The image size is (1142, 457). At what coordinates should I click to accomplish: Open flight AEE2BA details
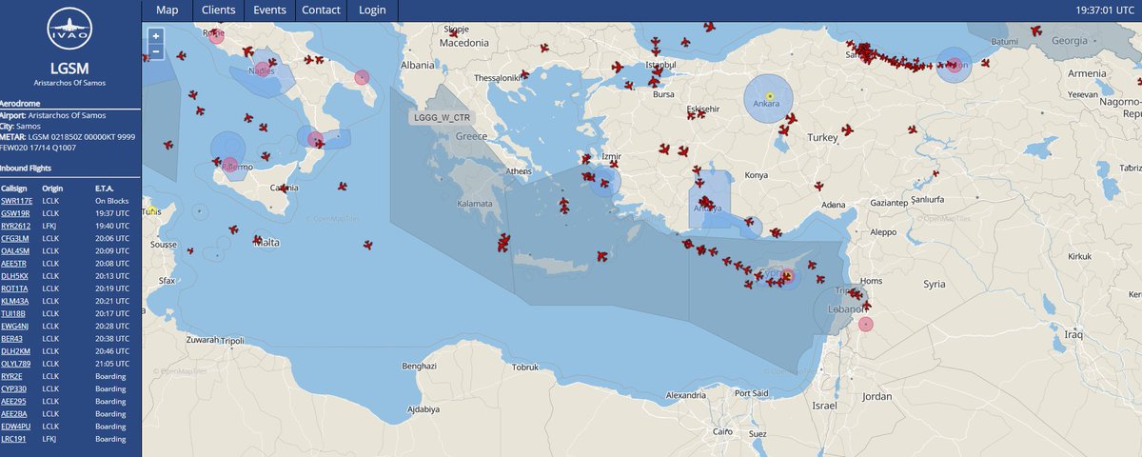(14, 413)
